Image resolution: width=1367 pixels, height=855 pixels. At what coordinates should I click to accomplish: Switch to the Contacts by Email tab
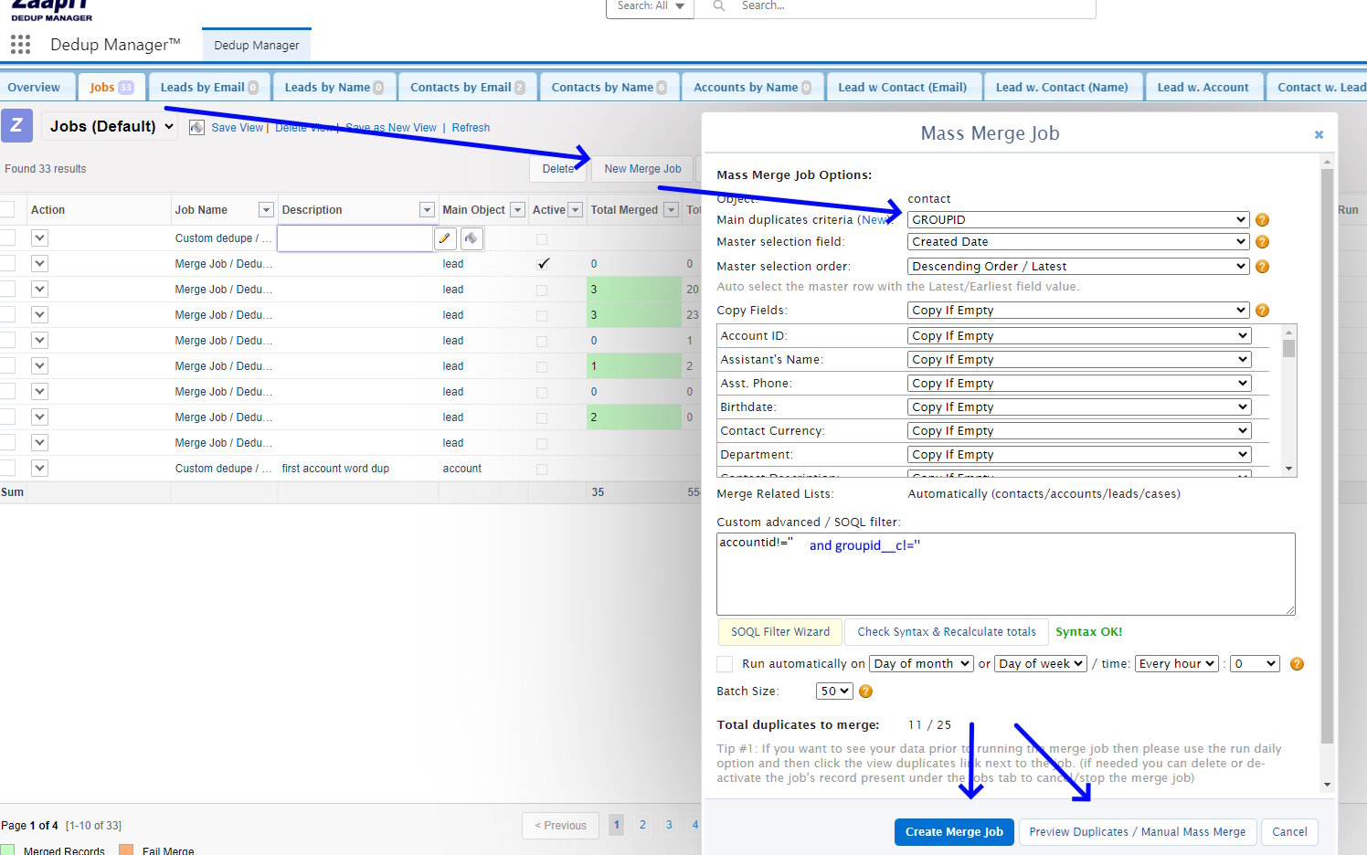(467, 88)
